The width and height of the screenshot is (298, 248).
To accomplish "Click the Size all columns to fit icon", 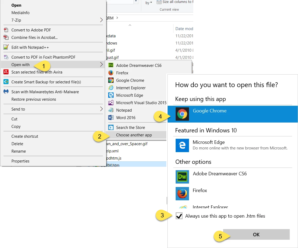I will pos(159,2).
